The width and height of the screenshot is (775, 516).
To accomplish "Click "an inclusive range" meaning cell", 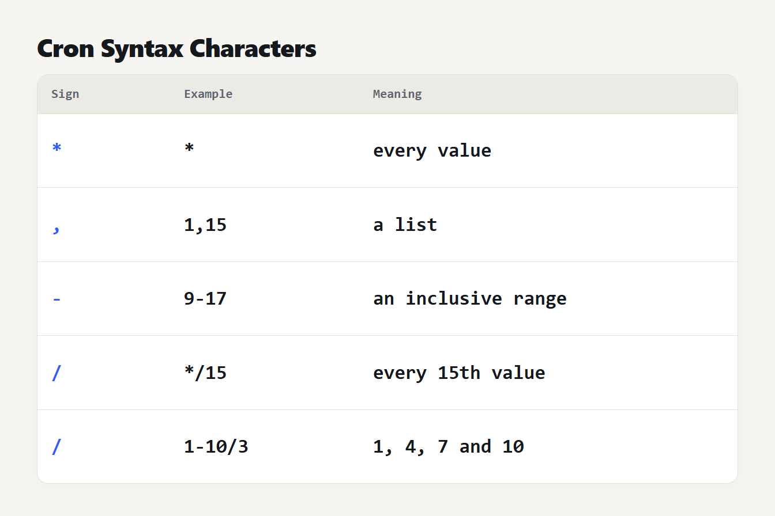I will click(x=470, y=298).
